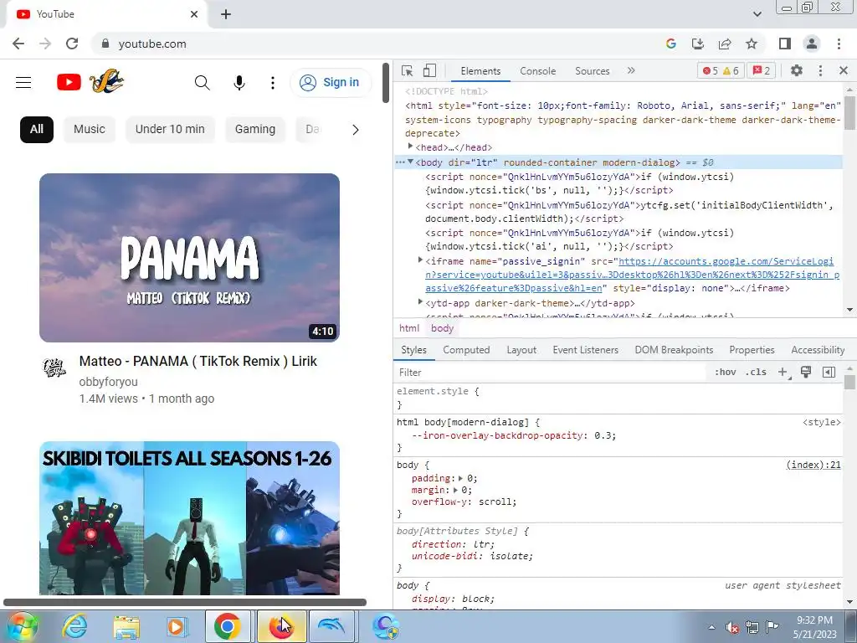
Task: Expand the passive_signin iframe node
Action: 420,260
